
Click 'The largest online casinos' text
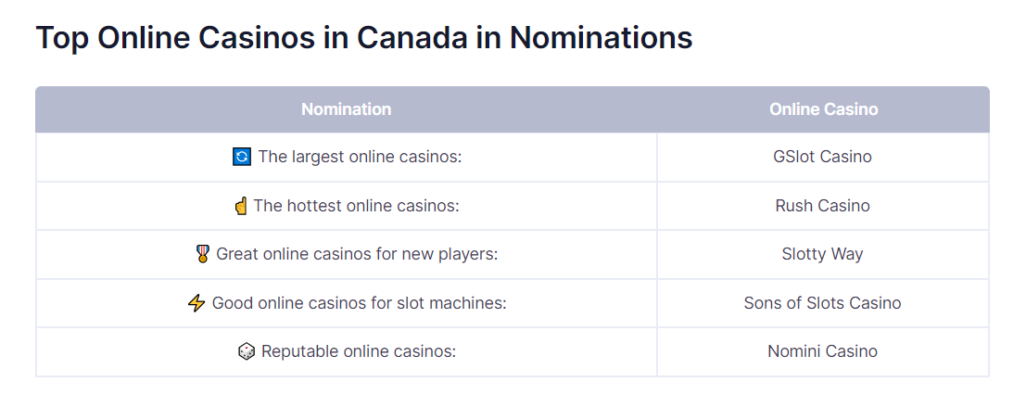point(360,157)
